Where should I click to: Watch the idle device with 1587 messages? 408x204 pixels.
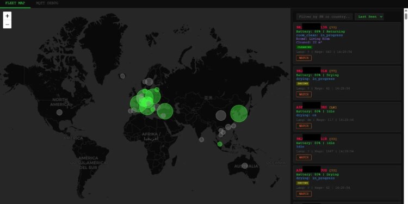[x=304, y=157]
